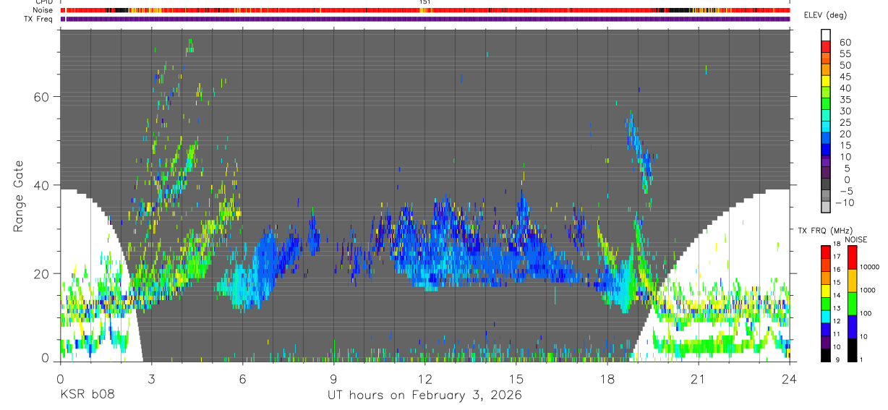The height and width of the screenshot is (410, 888).
Task: Click the x-axis tick label '21'
Action: 699,379
